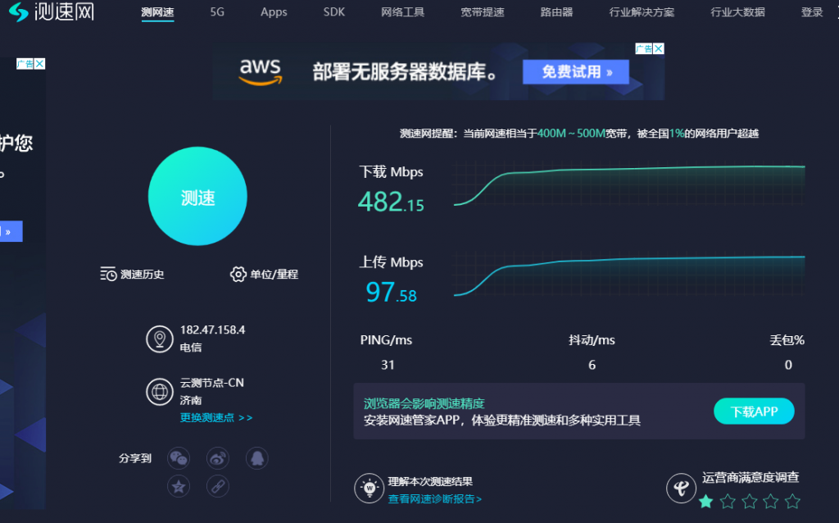Open the 网络工具 menu
Screen dimensions: 839x523
[x=403, y=12]
